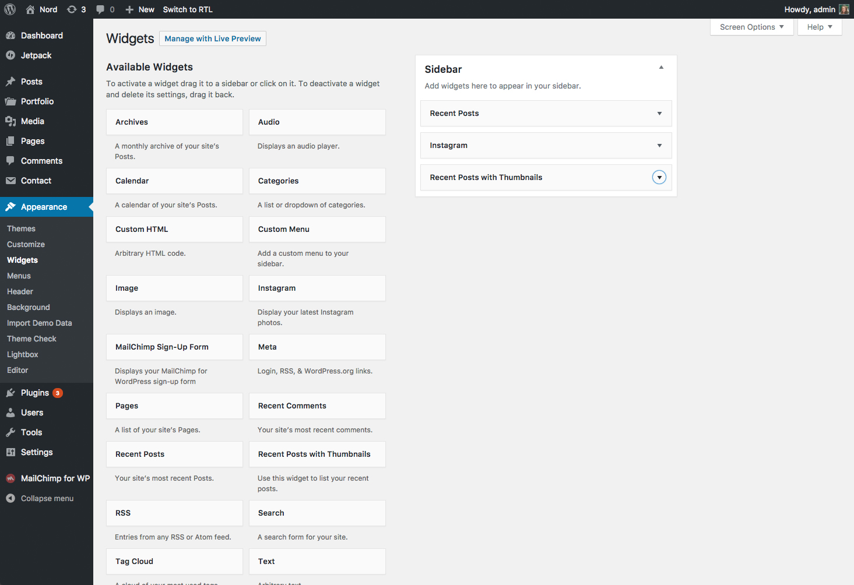Select the Text available widget
The width and height of the screenshot is (854, 585).
click(317, 562)
